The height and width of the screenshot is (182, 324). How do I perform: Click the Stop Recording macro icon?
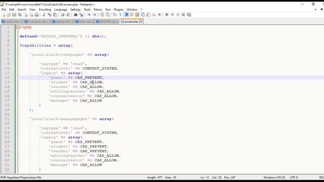click(172, 15)
